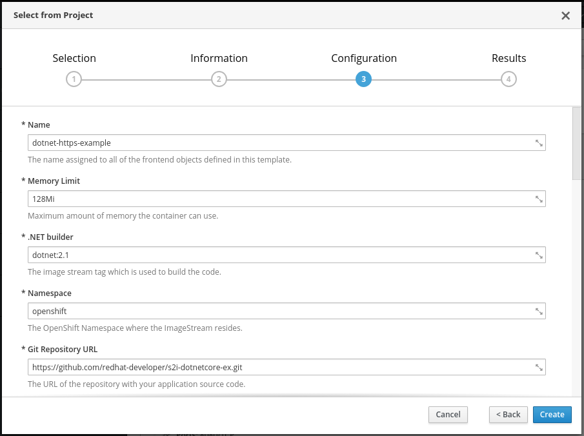Click the Git Repository URL field
This screenshot has width=584, height=436.
tap(277, 367)
